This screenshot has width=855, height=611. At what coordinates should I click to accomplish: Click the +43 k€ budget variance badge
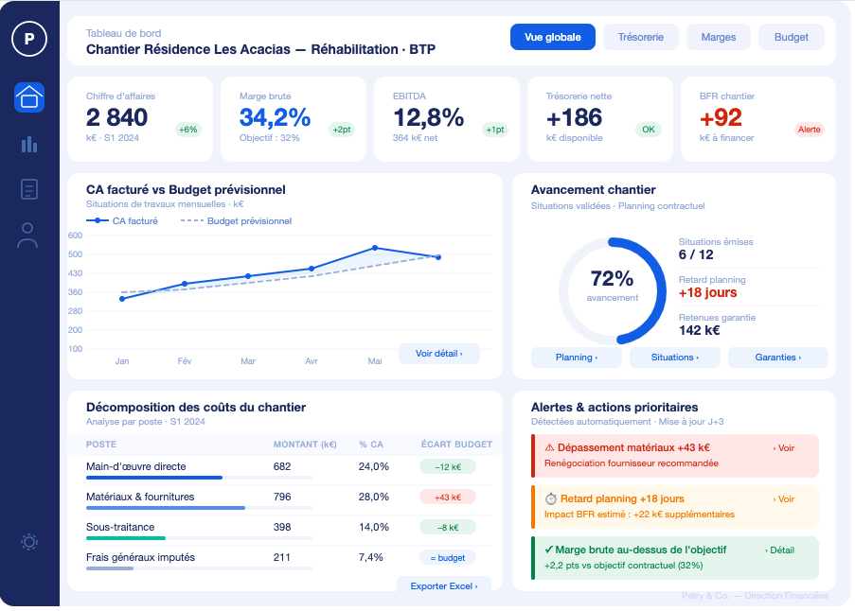pos(448,498)
